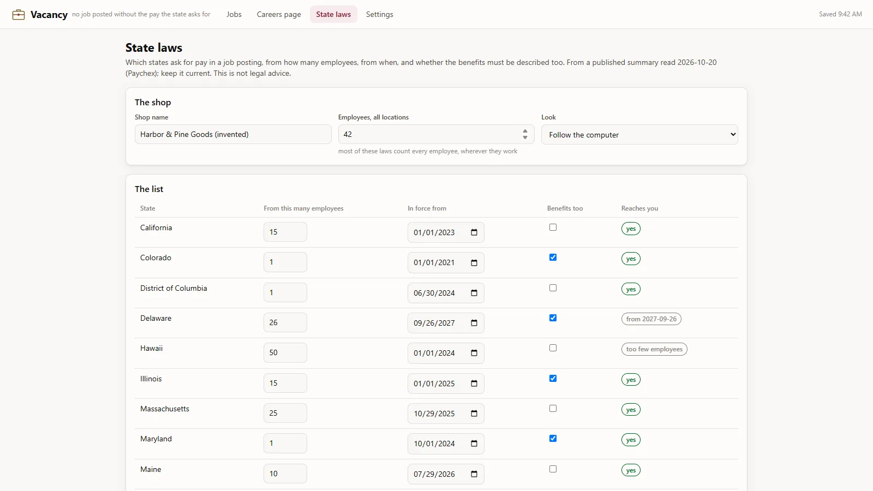Open the Jobs tab
Viewport: 873px width, 491px height.
pos(234,14)
